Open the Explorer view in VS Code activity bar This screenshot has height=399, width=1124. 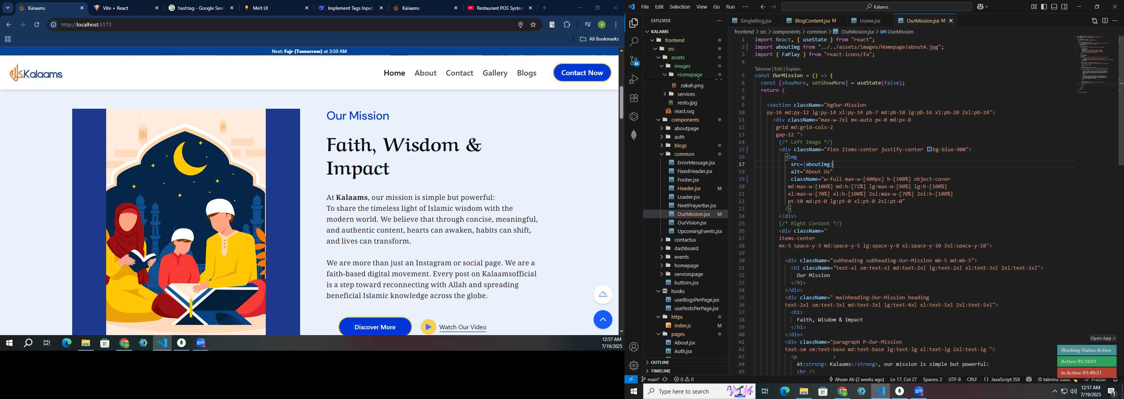coord(634,23)
